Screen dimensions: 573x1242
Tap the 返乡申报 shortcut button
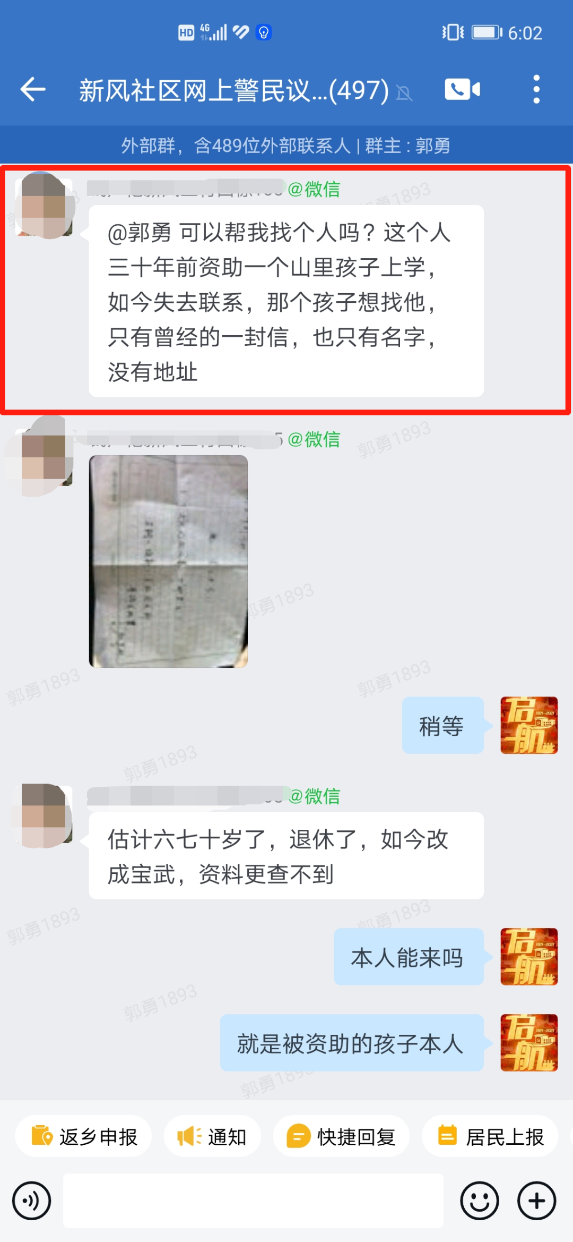click(84, 1136)
